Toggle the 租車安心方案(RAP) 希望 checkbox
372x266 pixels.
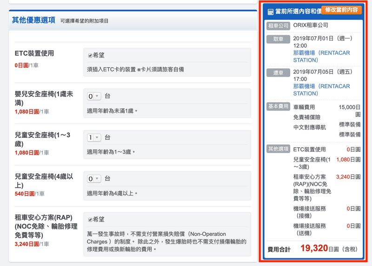(x=90, y=220)
